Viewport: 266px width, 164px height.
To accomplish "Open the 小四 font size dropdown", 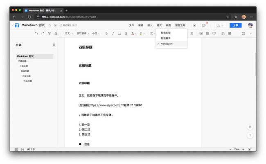I will coord(96,33).
